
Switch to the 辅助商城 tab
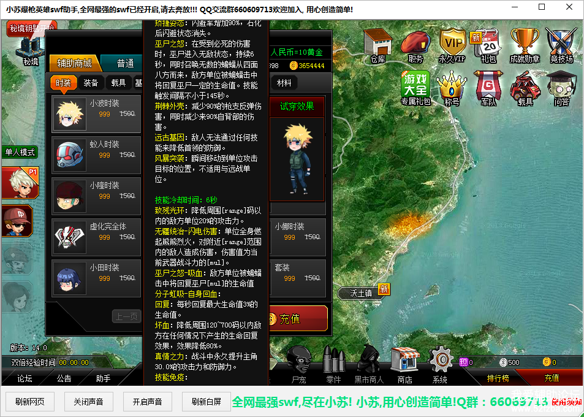point(75,63)
